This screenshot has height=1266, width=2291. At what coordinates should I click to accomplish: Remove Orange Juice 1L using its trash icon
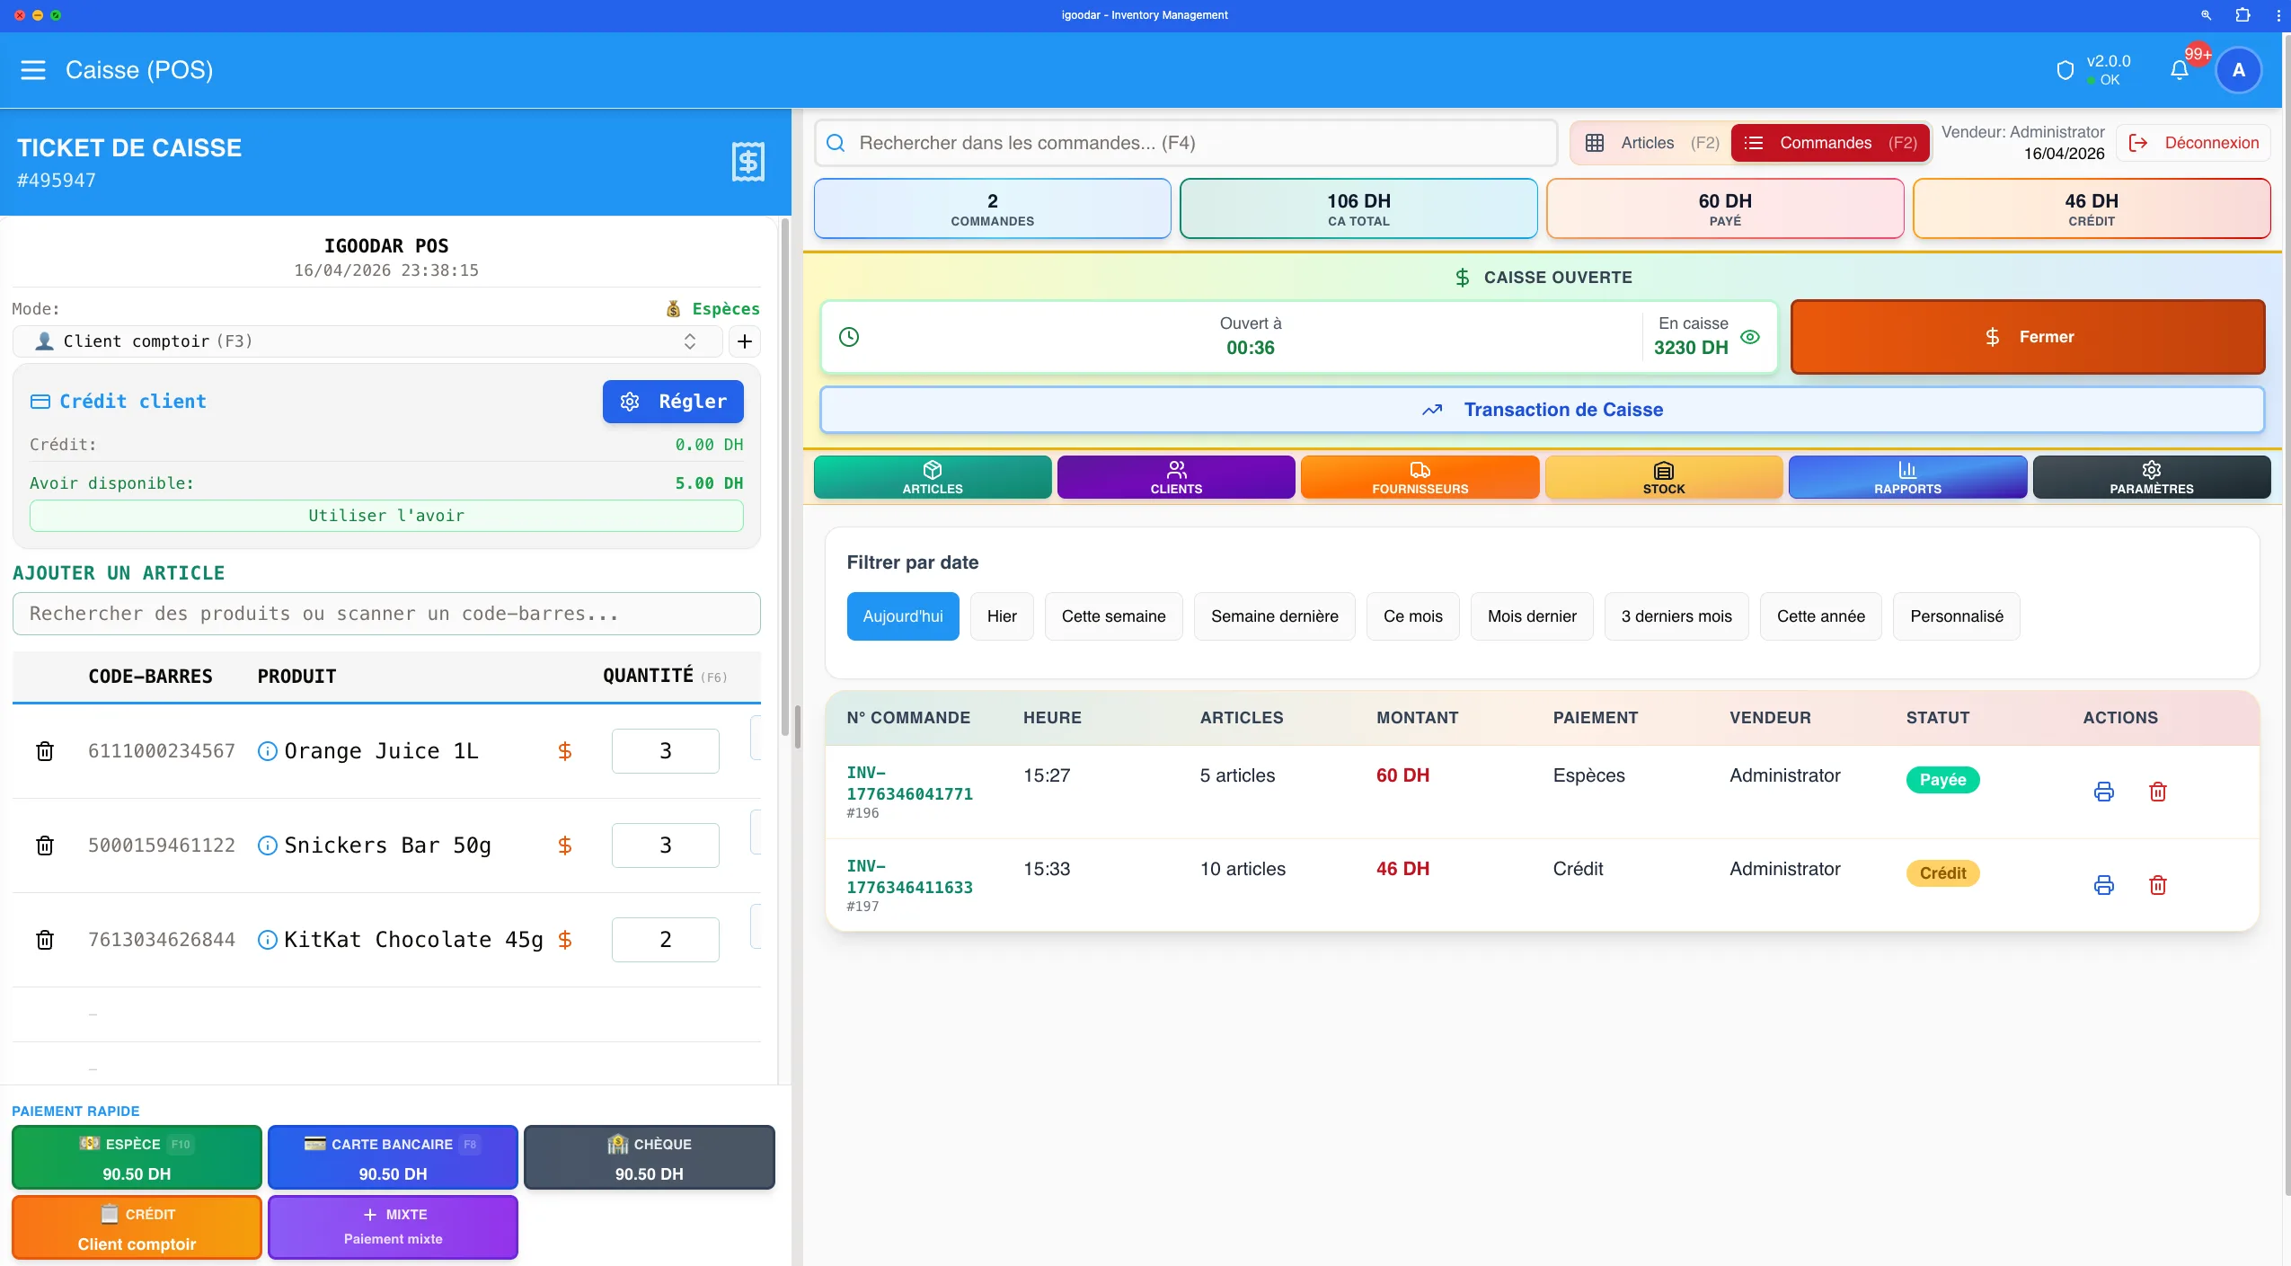44,750
